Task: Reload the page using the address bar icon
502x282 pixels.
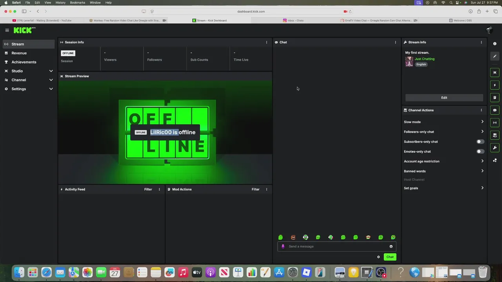Action: pos(350,11)
